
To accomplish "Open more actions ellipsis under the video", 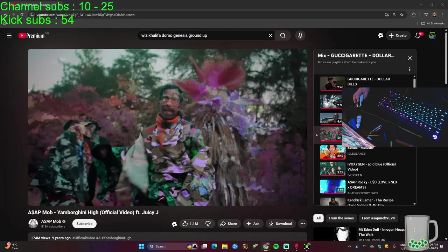I will click(x=302, y=224).
